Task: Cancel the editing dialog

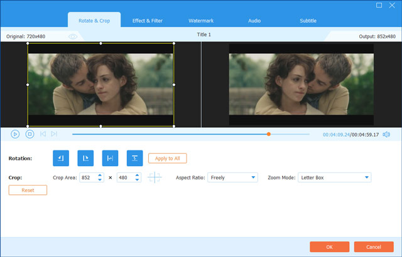Action: pyautogui.click(x=374, y=247)
